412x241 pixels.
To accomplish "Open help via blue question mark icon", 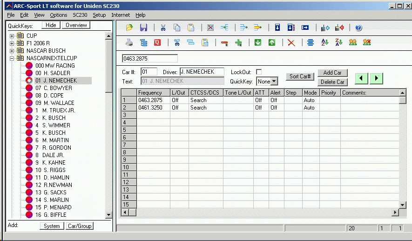I will (358, 28).
